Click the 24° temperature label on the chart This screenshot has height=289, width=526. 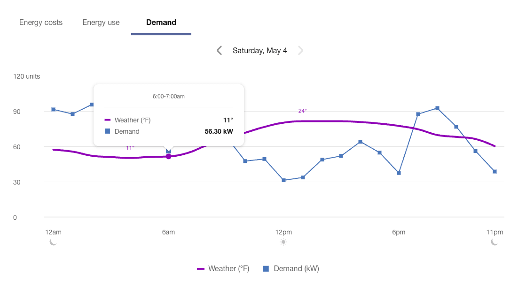pos(302,111)
